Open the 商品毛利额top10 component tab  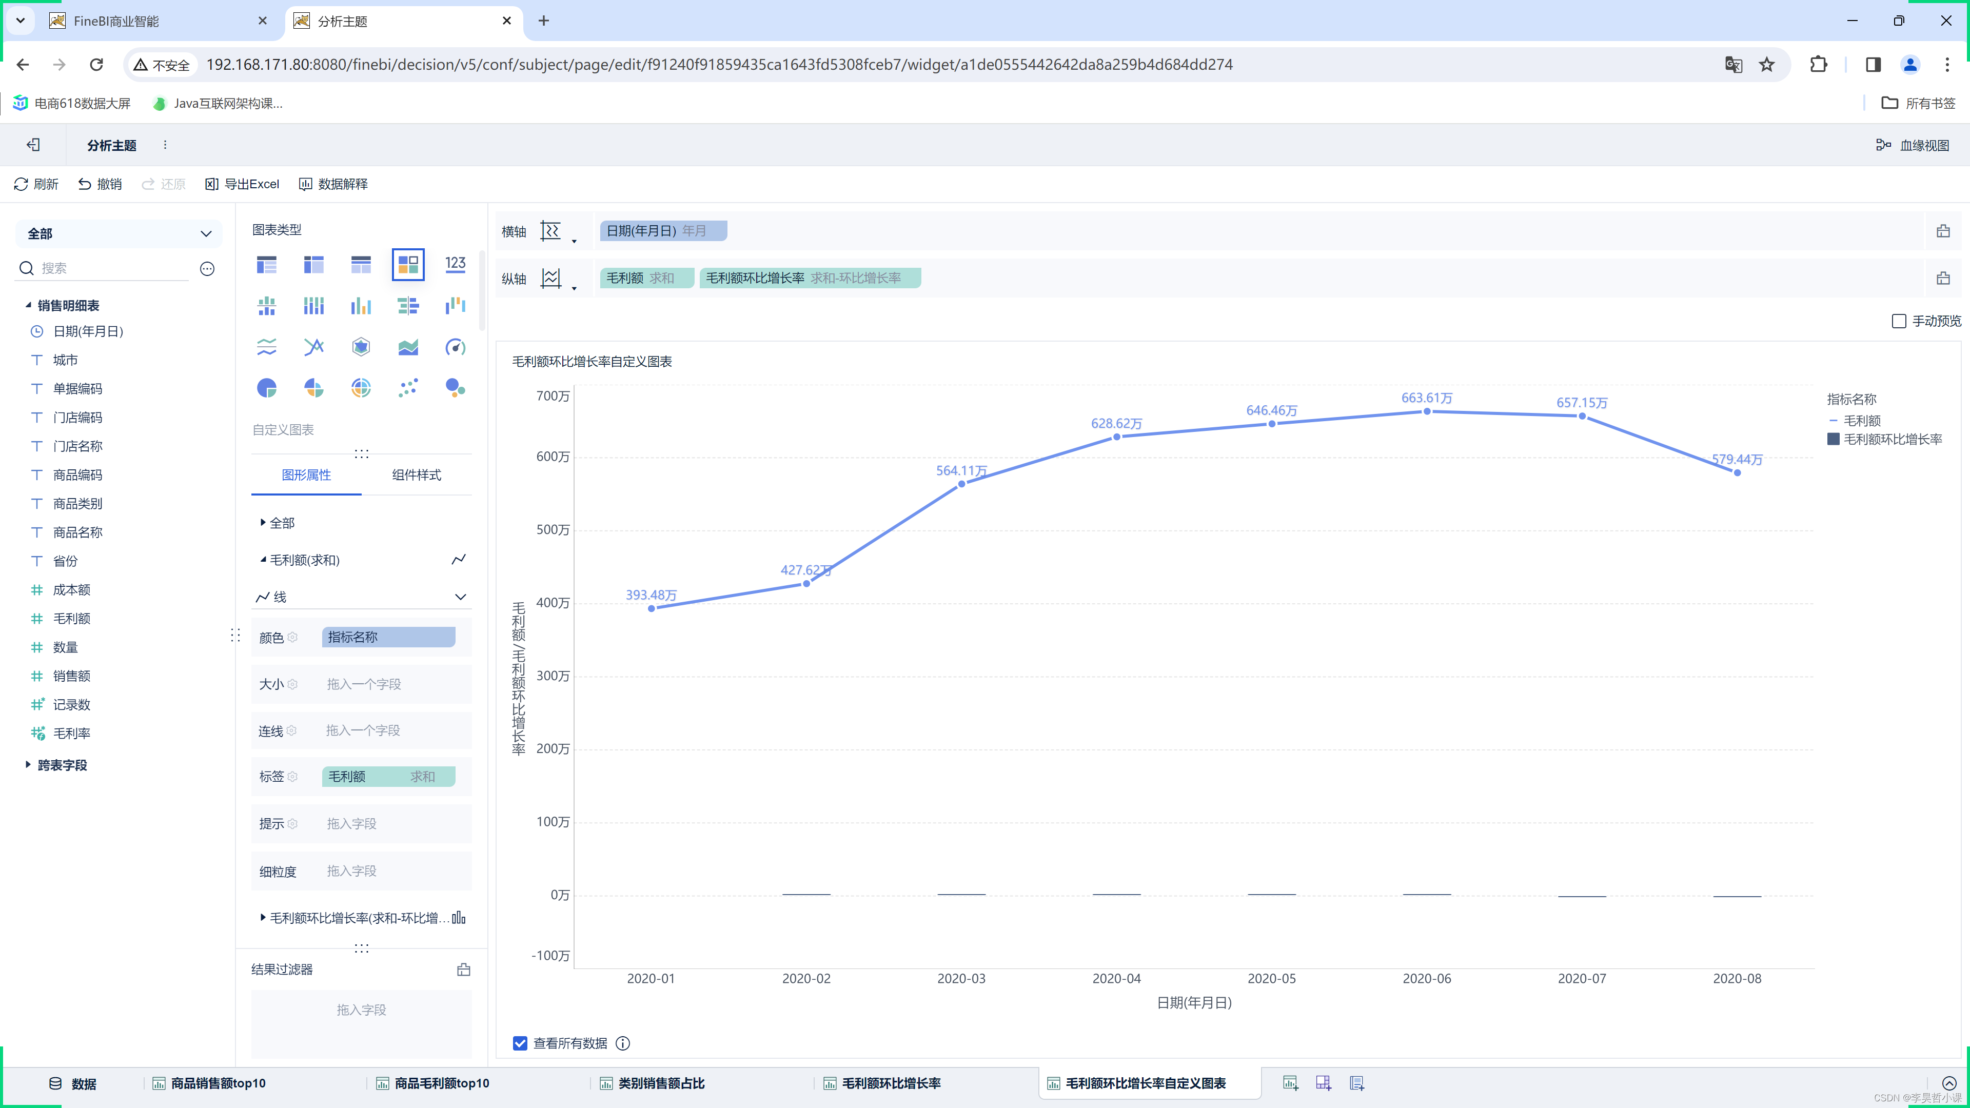(442, 1083)
